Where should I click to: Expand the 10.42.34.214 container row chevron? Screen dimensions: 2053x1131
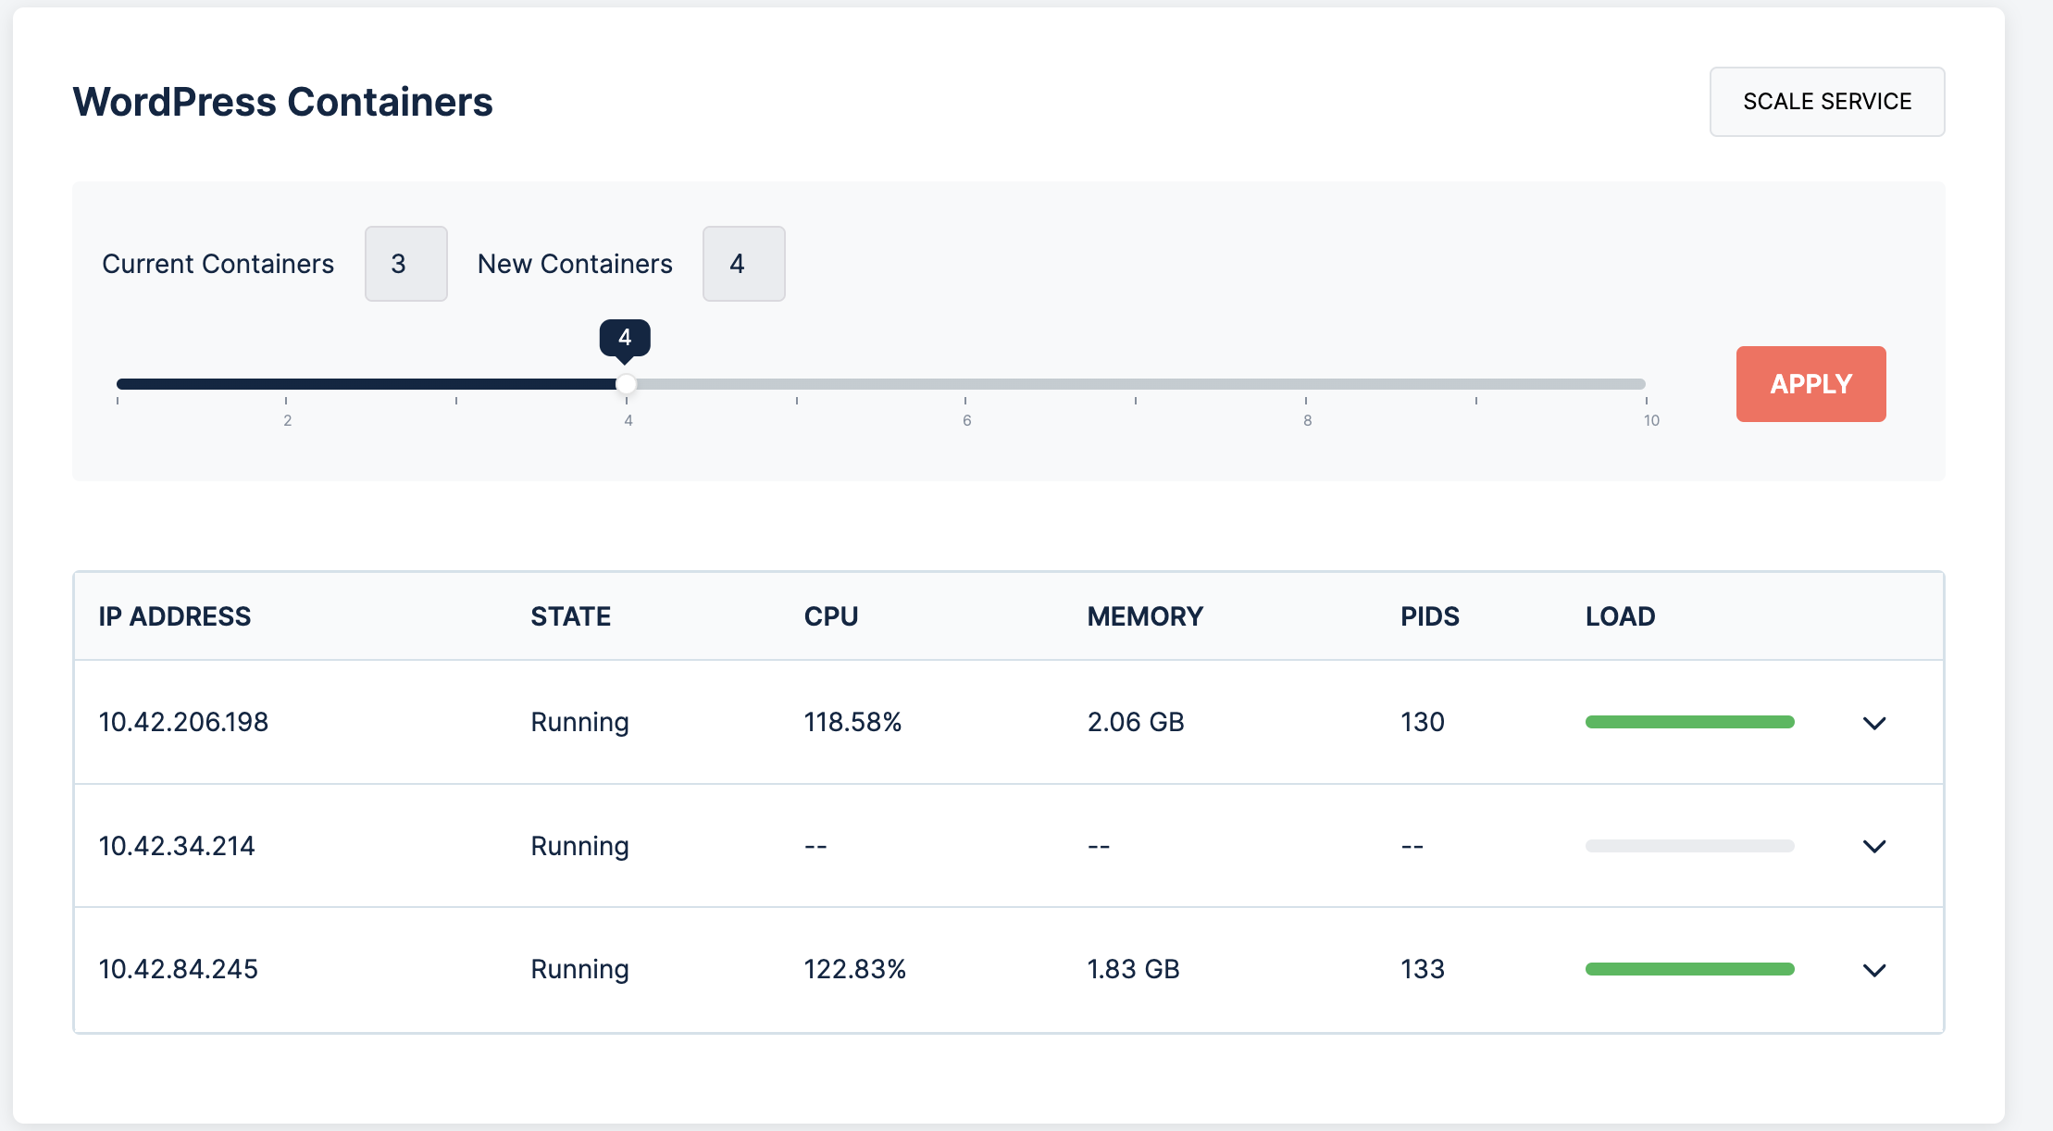pos(1873,846)
